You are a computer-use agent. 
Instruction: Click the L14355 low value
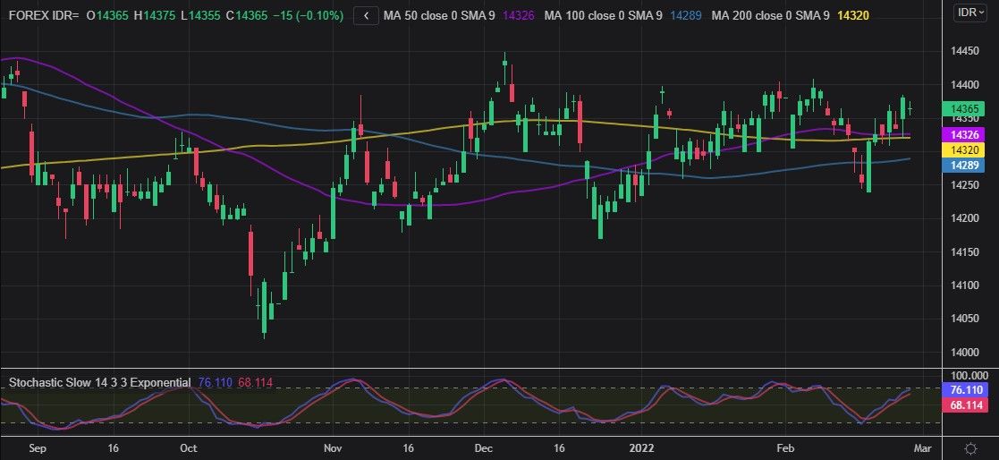202,16
